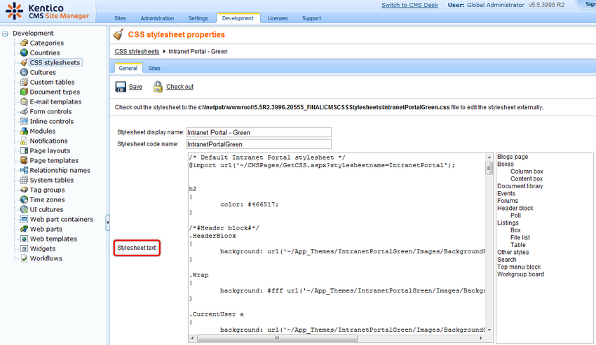
Task: Click the Check out padlock icon
Action: click(158, 87)
